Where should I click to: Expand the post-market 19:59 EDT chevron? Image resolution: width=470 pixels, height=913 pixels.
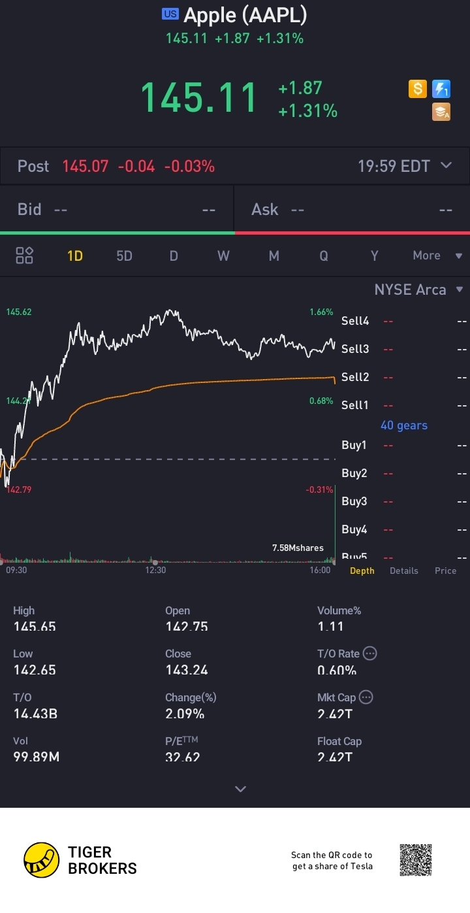[x=446, y=165]
